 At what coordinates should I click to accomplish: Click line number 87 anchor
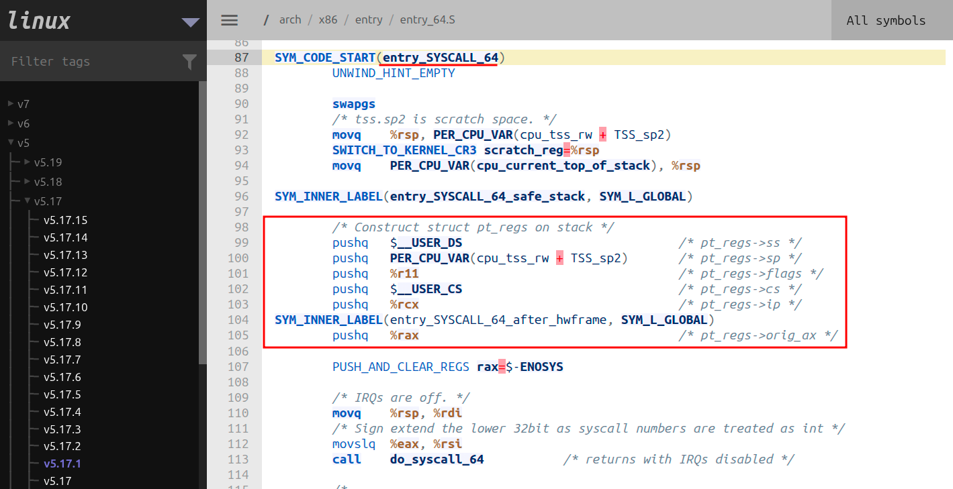[x=241, y=58]
